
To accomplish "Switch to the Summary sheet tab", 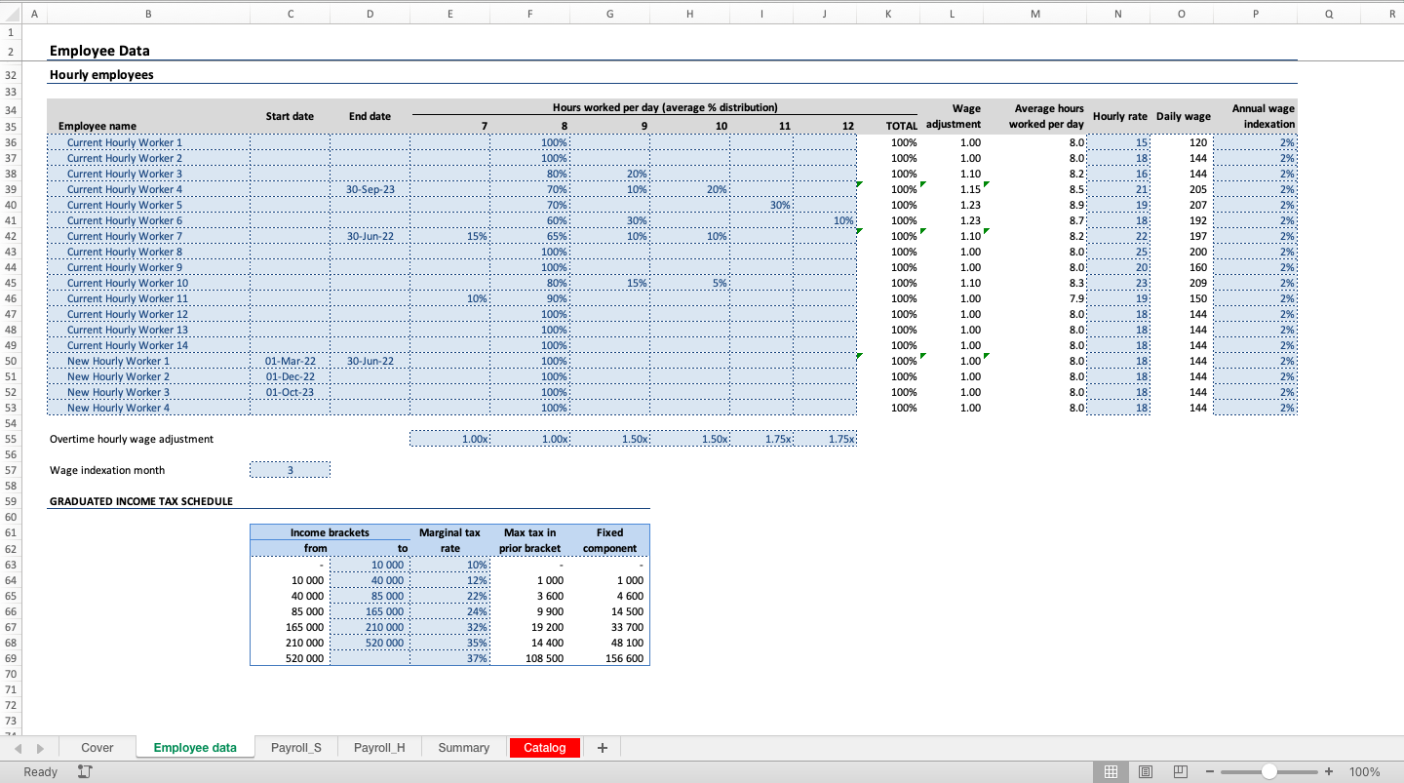I will 463,748.
